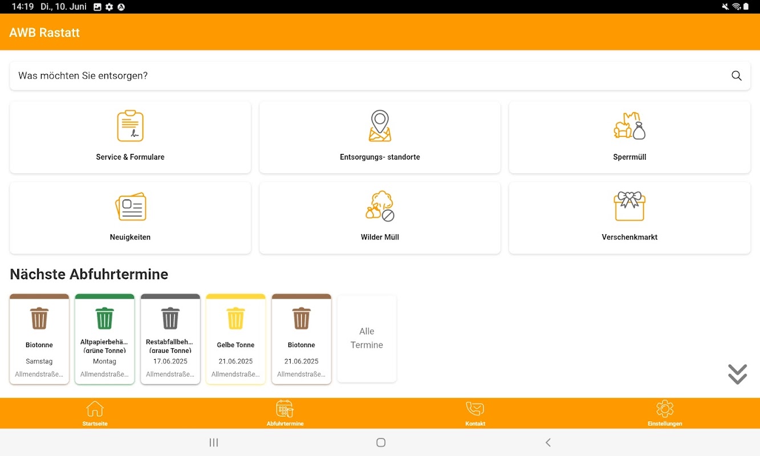
Task: Tap Android home navigation button
Action: coord(381,442)
